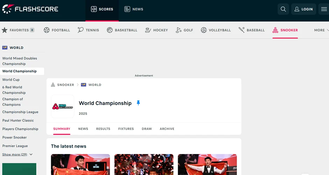Open the News section in header
Screen dimensions: 329x175
tap(134, 9)
